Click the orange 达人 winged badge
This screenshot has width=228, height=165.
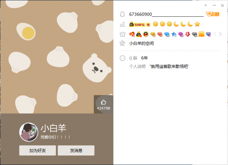click(212, 14)
